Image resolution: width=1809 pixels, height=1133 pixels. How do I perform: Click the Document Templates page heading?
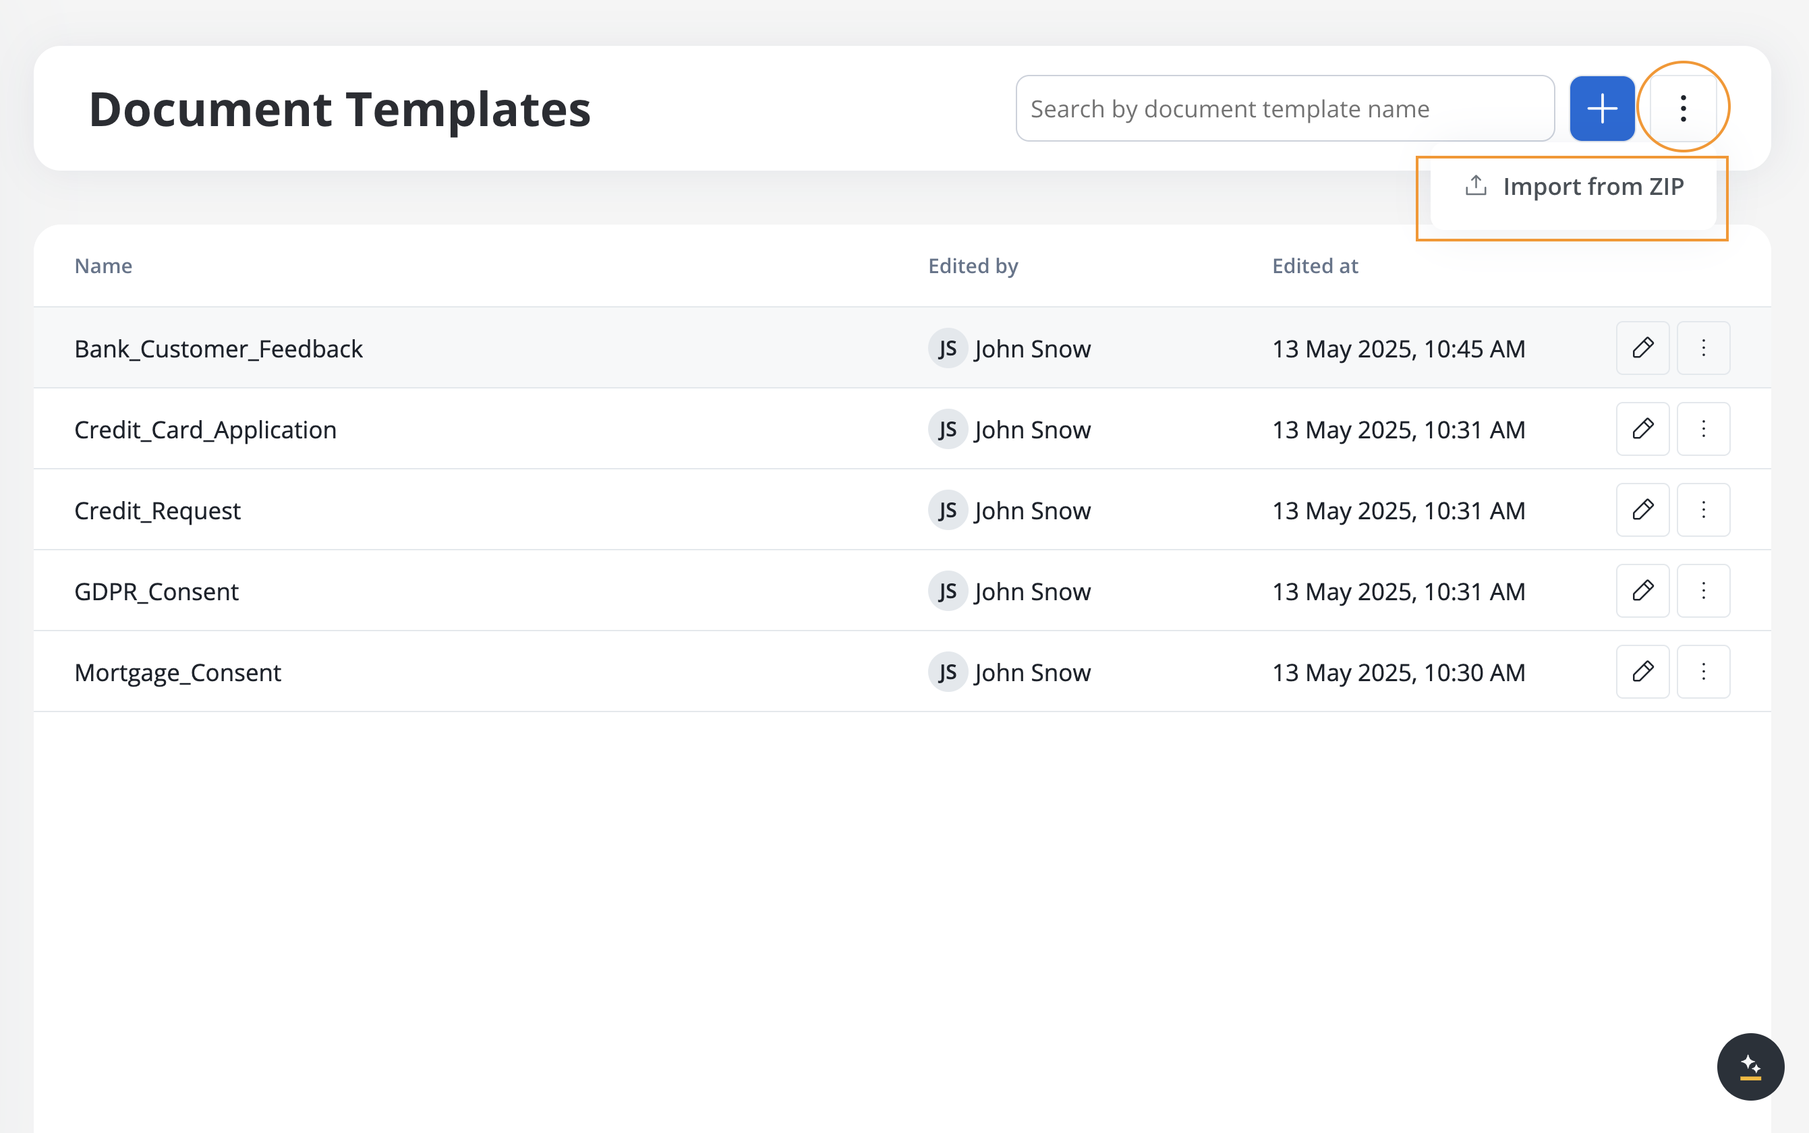[x=339, y=109]
